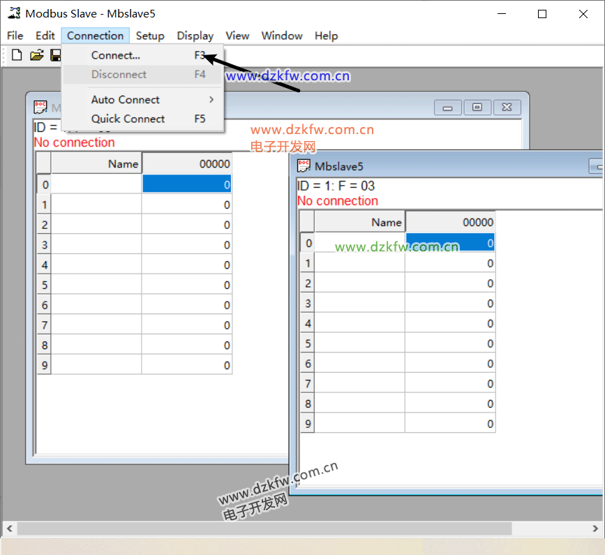Click the Save floppy disk toolbar icon
This screenshot has width=605, height=555.
coord(55,55)
